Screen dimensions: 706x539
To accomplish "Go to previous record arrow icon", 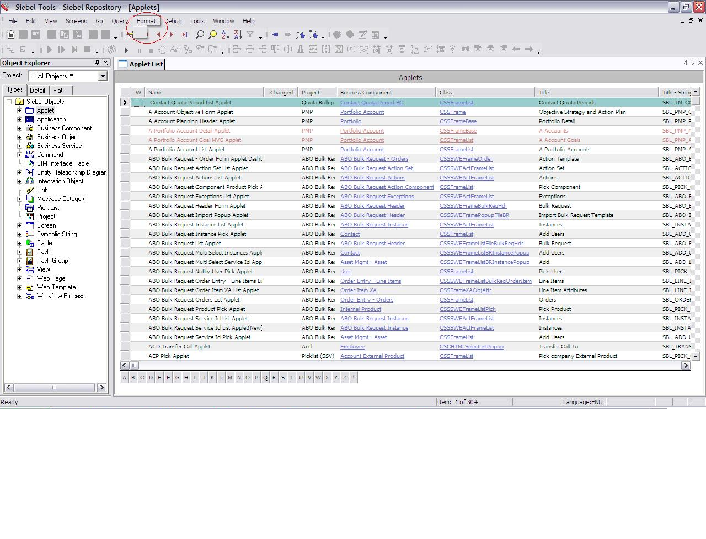I will pos(159,35).
